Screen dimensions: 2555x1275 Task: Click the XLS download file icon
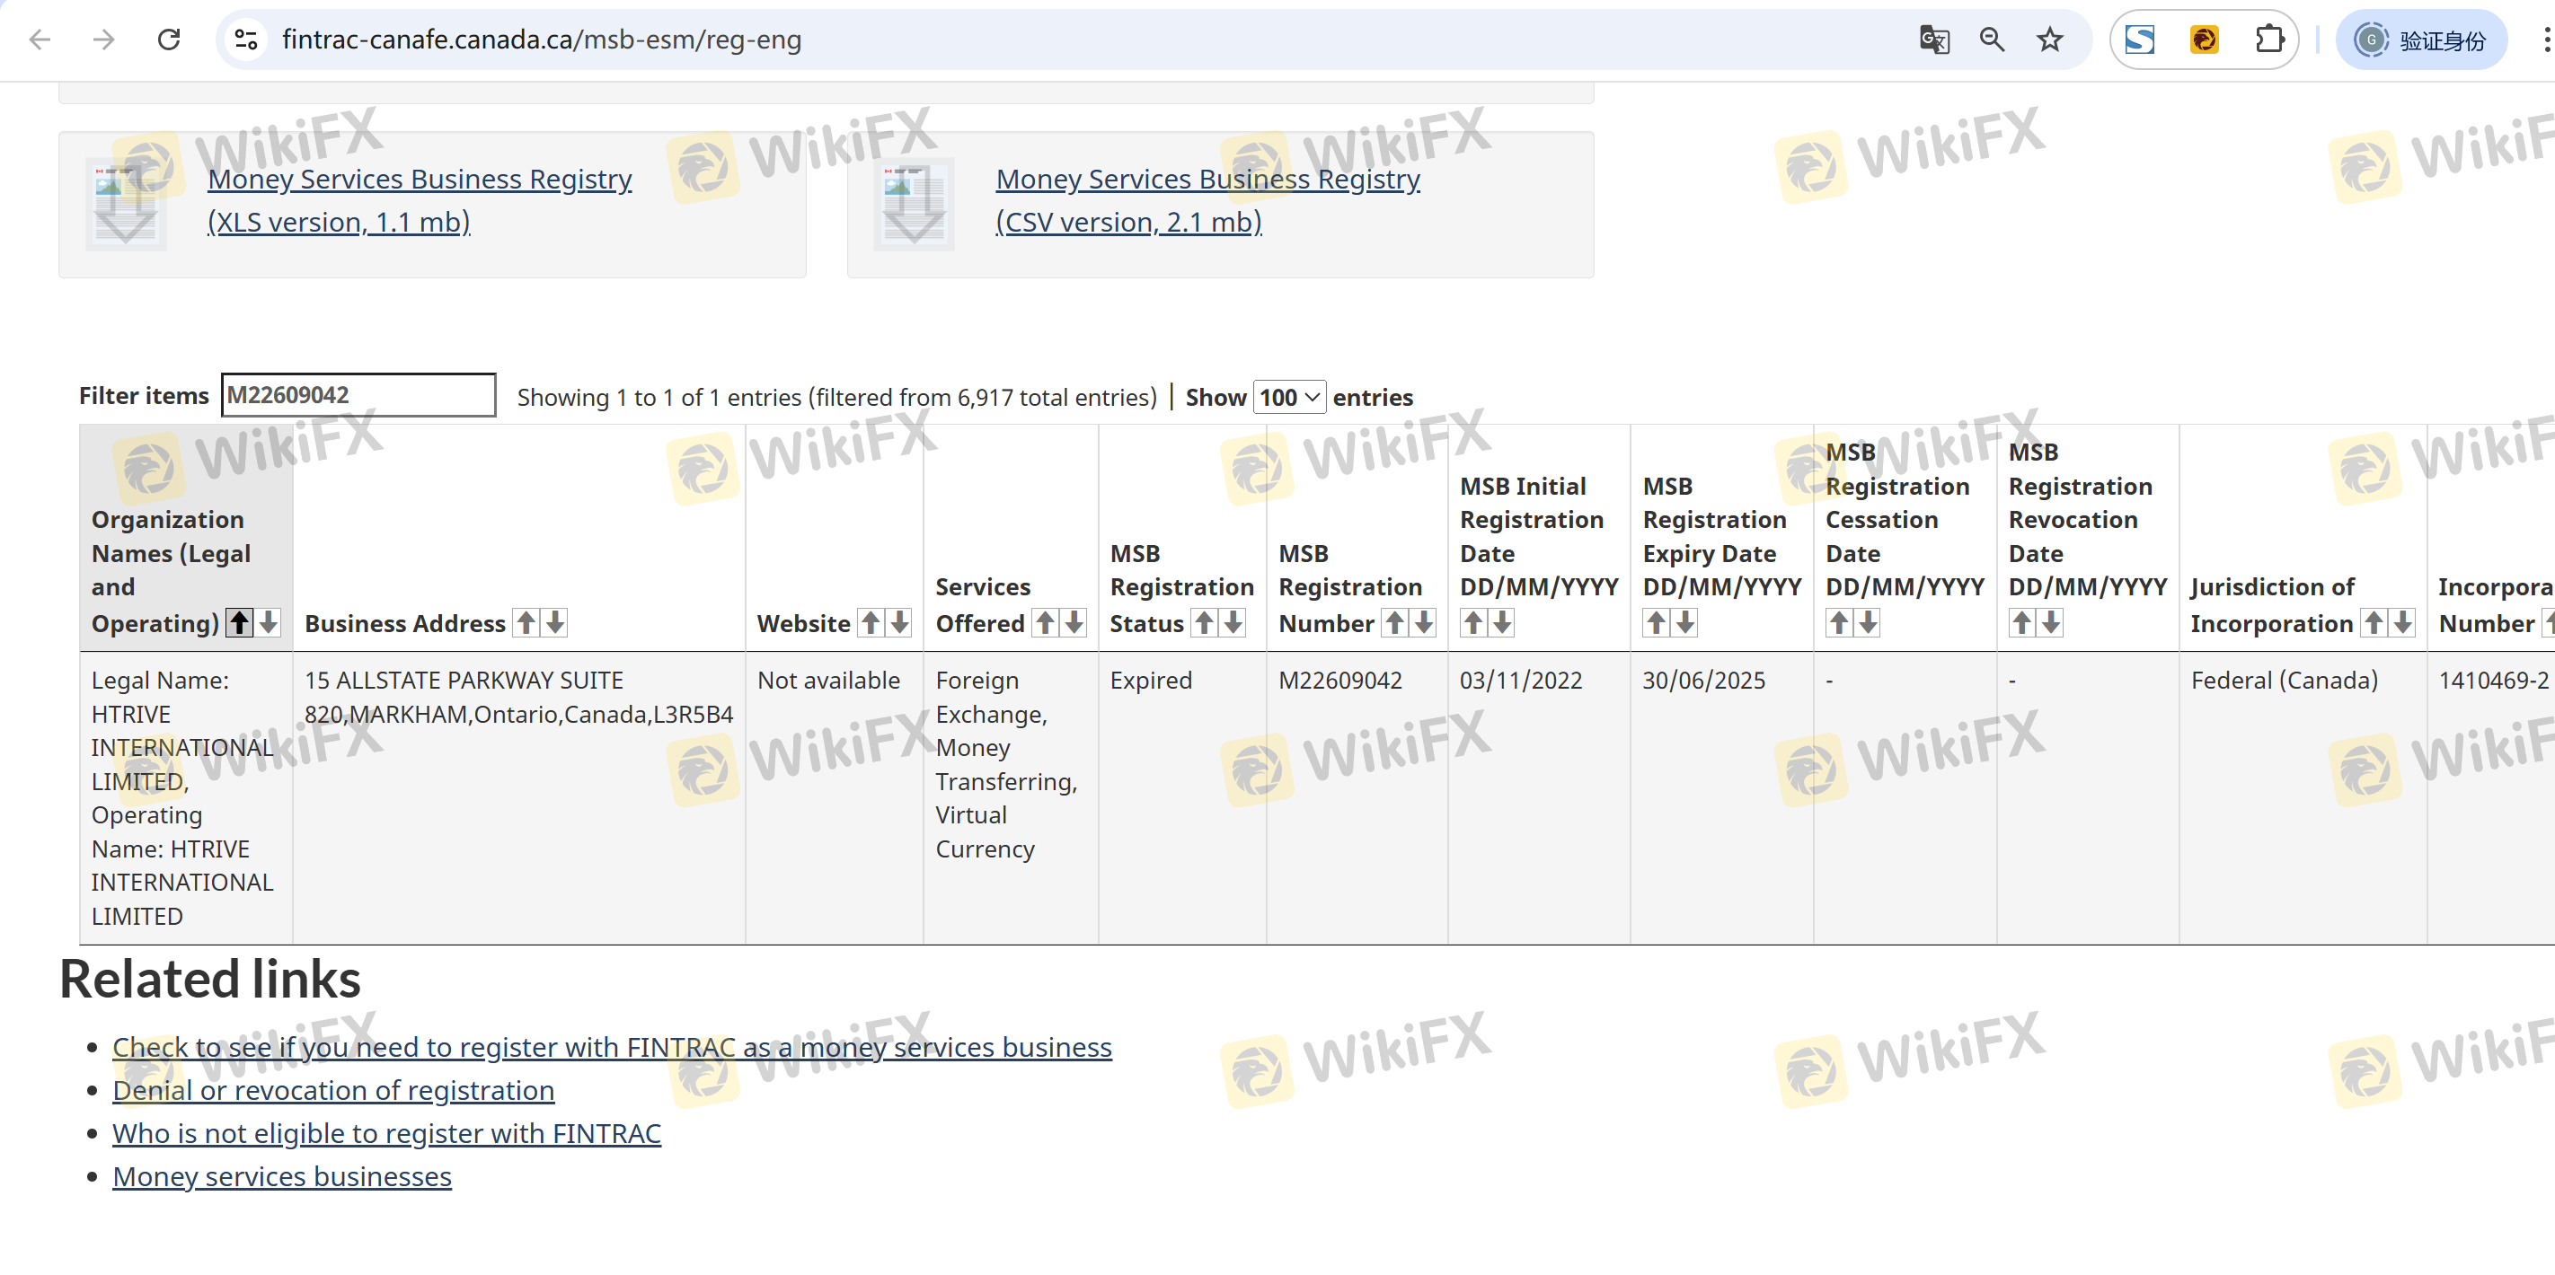pos(126,204)
